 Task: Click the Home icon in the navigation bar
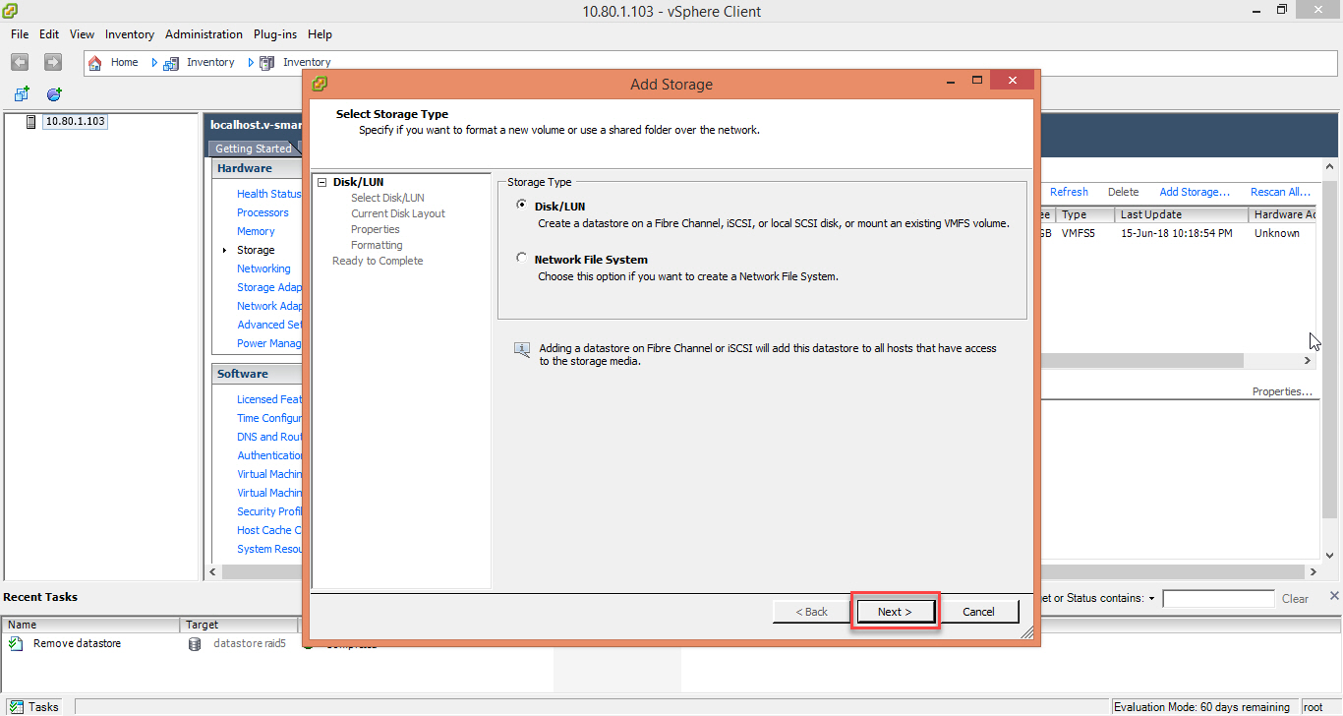coord(94,61)
